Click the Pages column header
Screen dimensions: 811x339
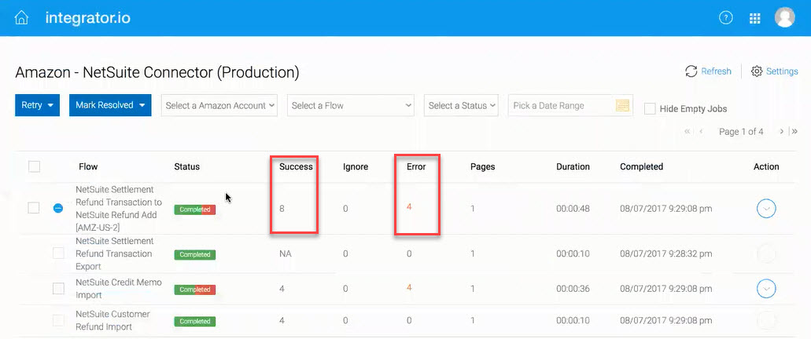[482, 166]
